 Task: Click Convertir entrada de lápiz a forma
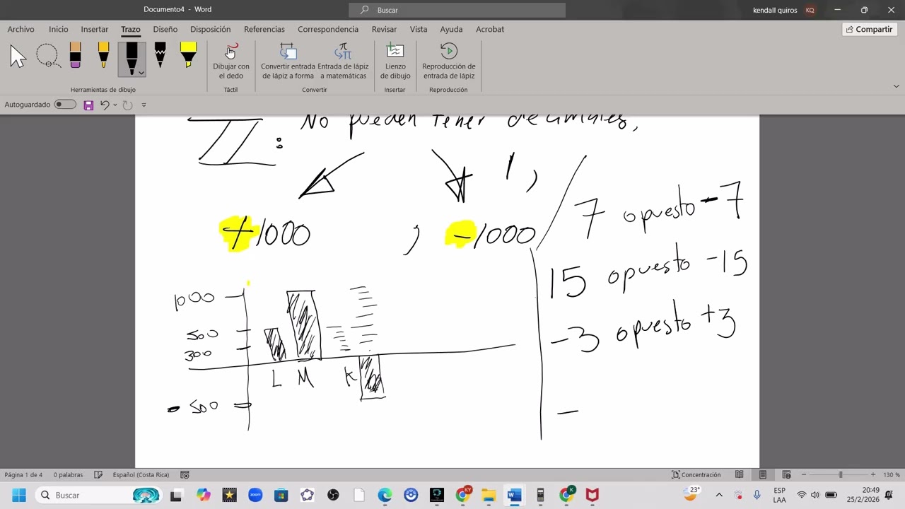coord(288,62)
